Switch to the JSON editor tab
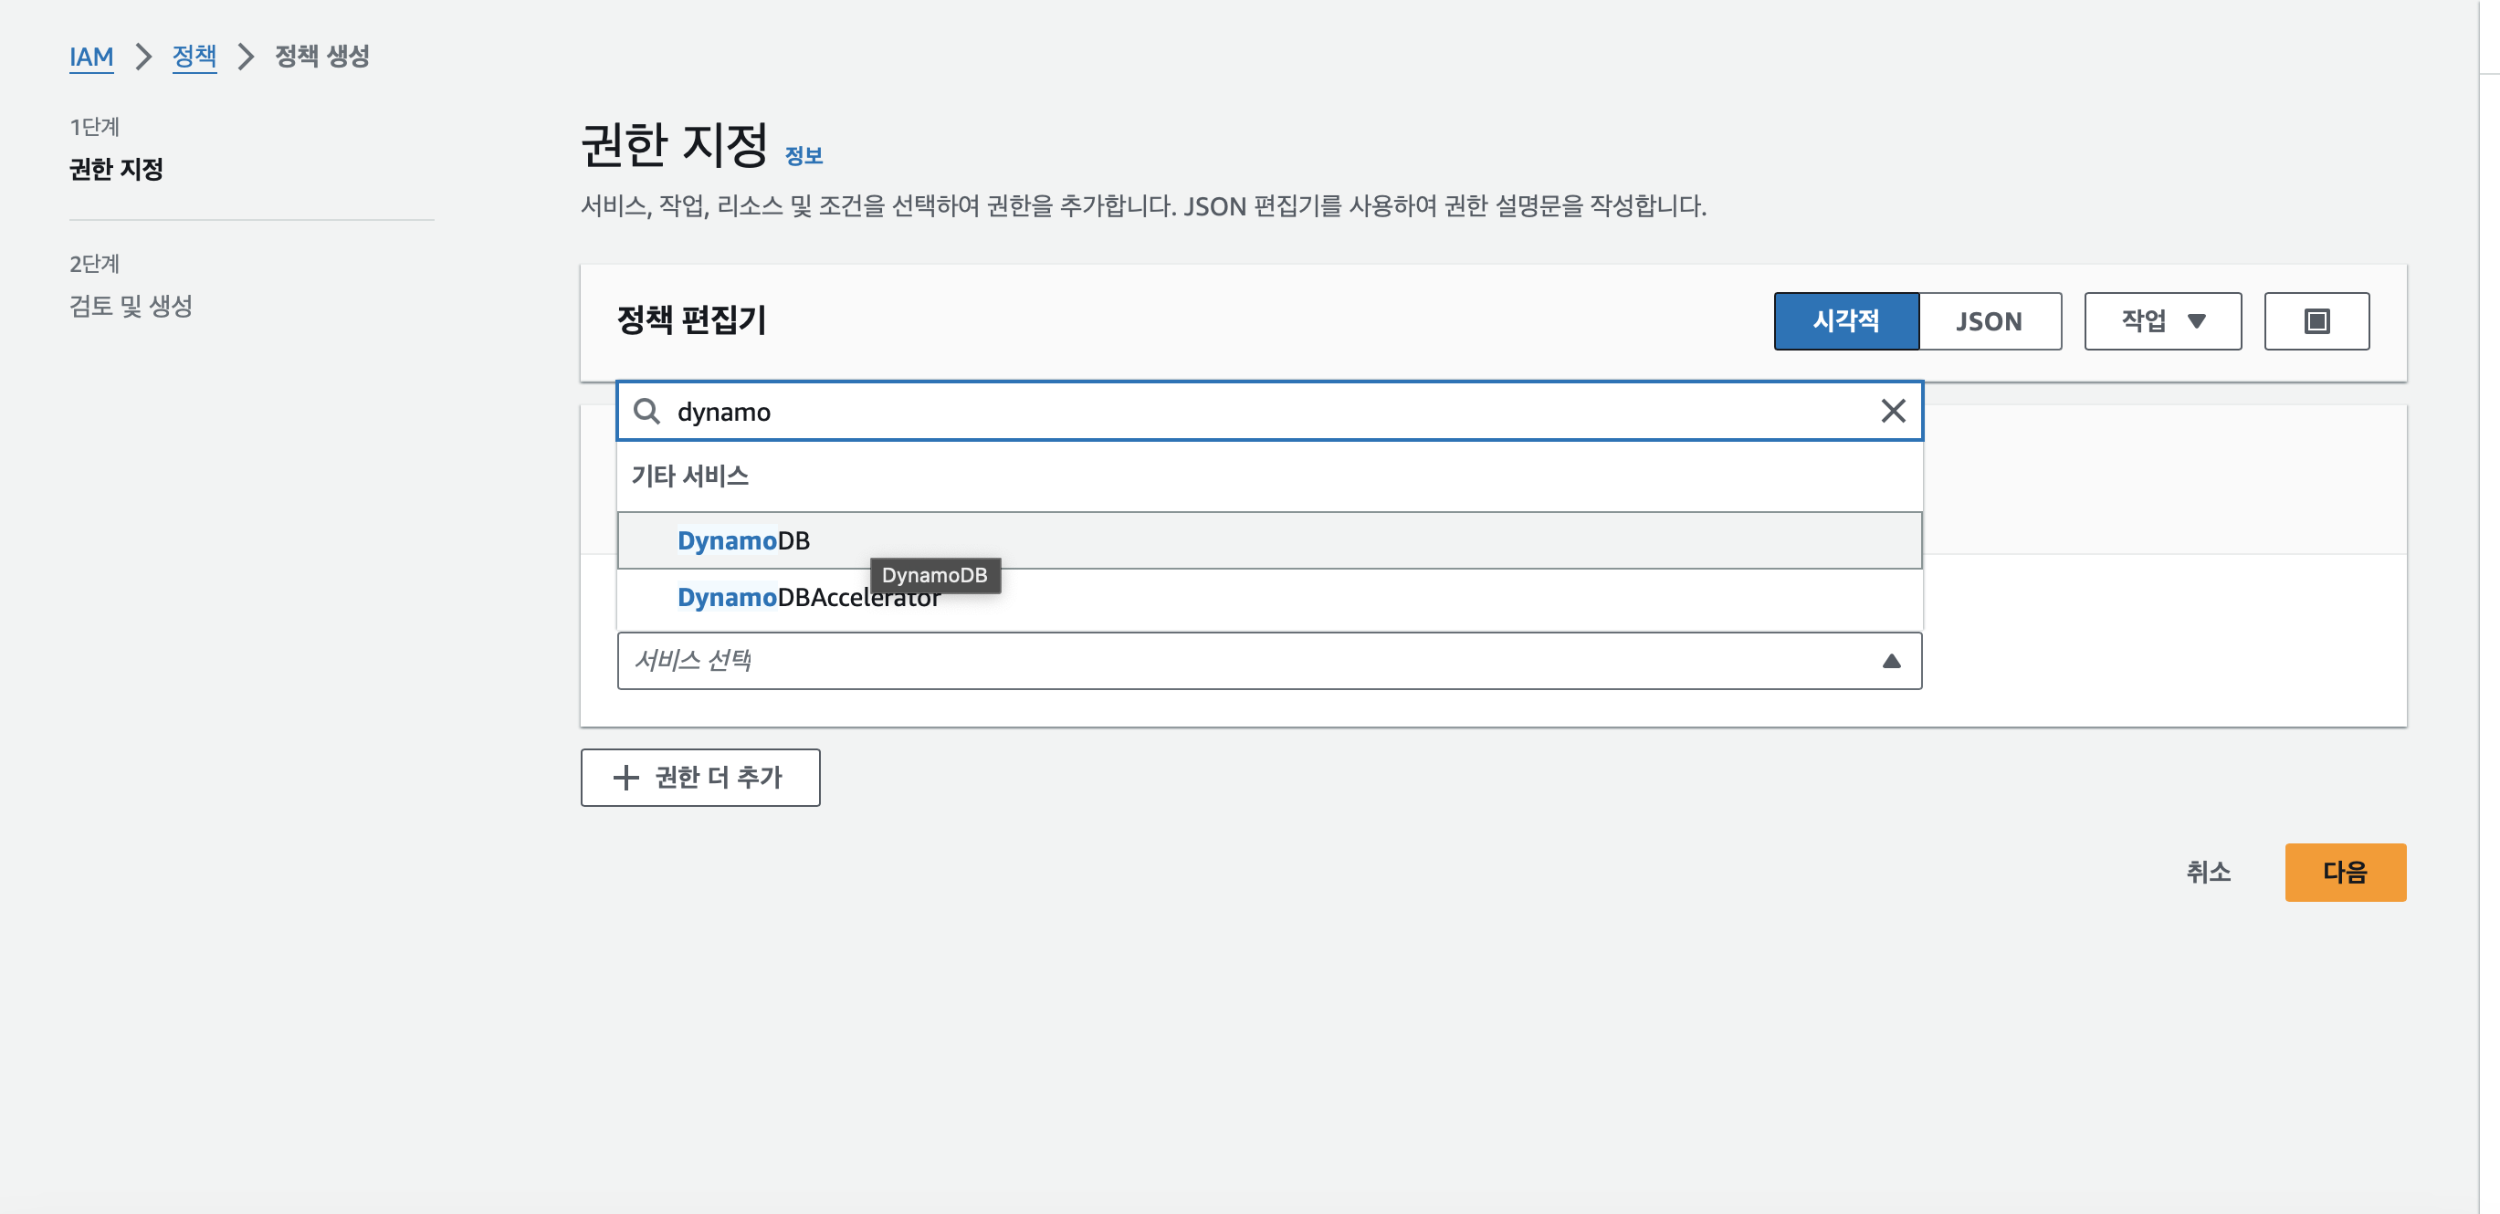Screen dimensions: 2500x1214 click(1990, 320)
